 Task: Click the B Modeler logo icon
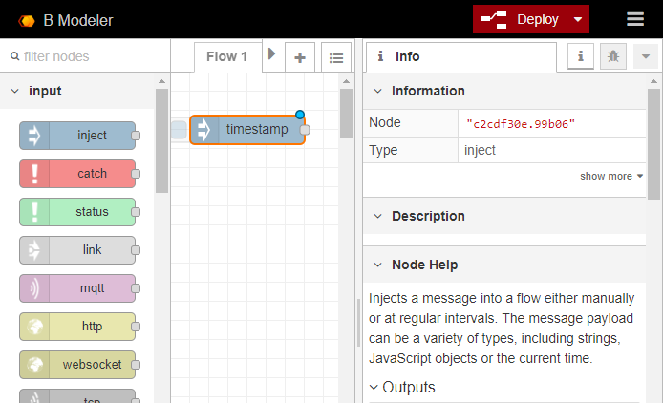coord(27,21)
